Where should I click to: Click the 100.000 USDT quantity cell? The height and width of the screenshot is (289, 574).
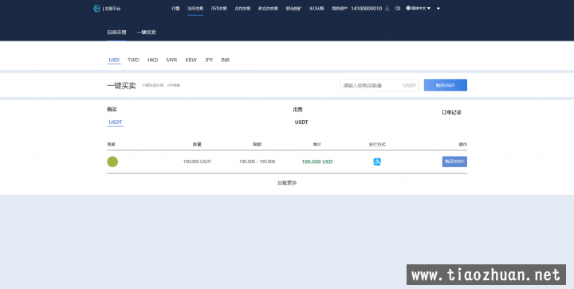point(197,162)
